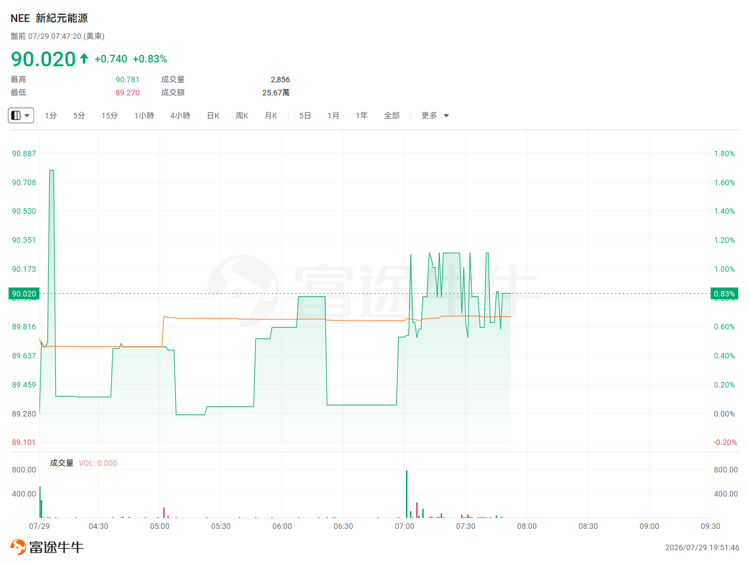Click the 90.020 current price tag on axis
This screenshot has height=565, width=750.
24,294
